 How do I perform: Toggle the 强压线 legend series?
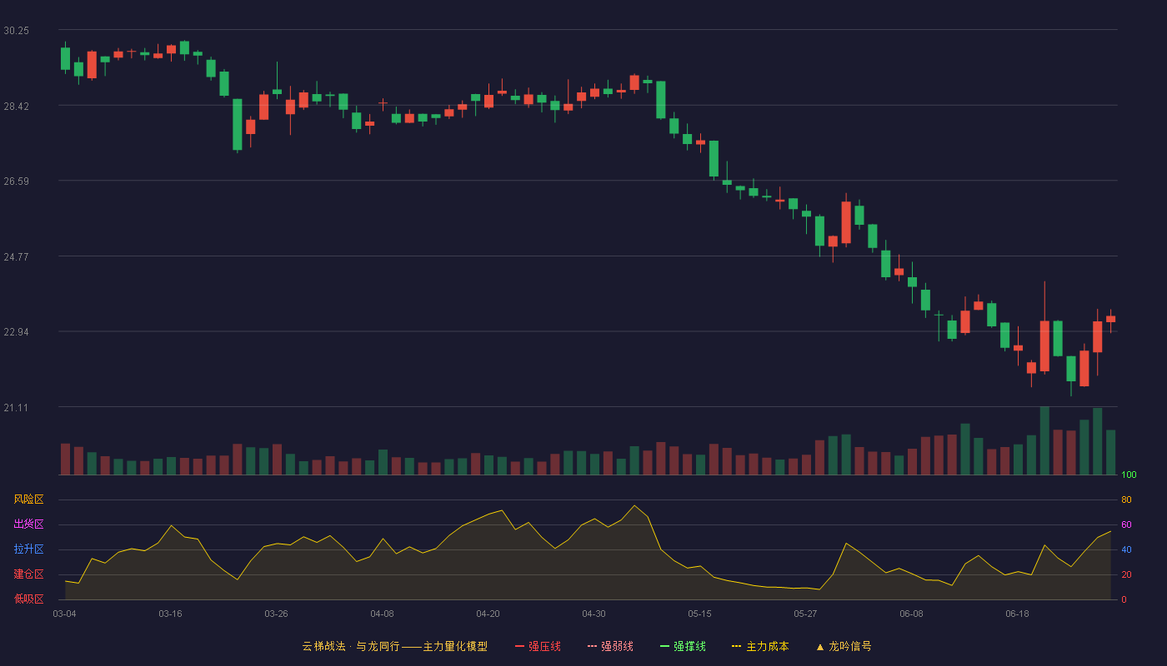point(538,646)
